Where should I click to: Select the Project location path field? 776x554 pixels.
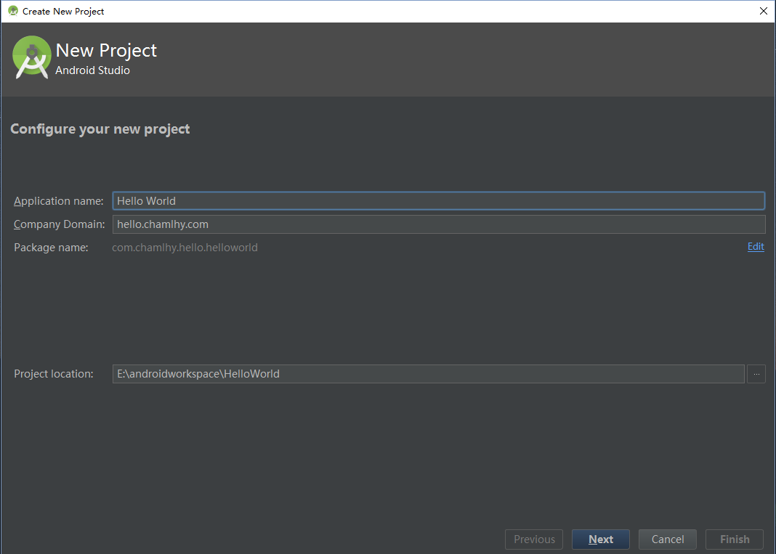[x=428, y=374]
